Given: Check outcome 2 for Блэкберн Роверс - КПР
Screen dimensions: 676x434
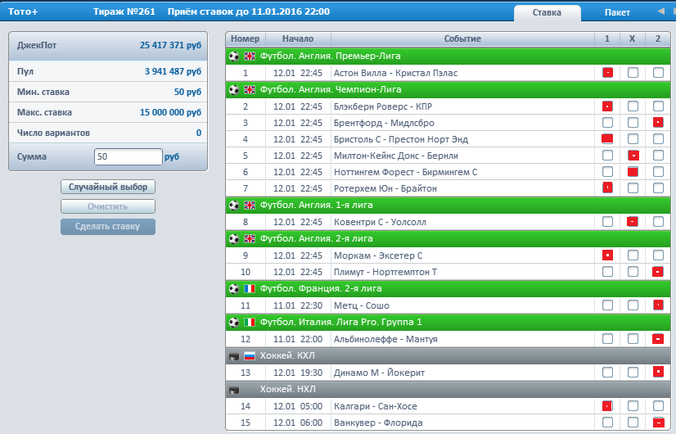Looking at the screenshot, I should click(x=658, y=106).
